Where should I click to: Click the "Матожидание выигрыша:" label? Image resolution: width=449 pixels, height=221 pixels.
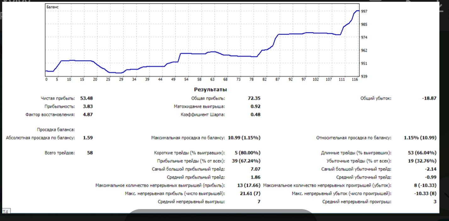pos(199,107)
